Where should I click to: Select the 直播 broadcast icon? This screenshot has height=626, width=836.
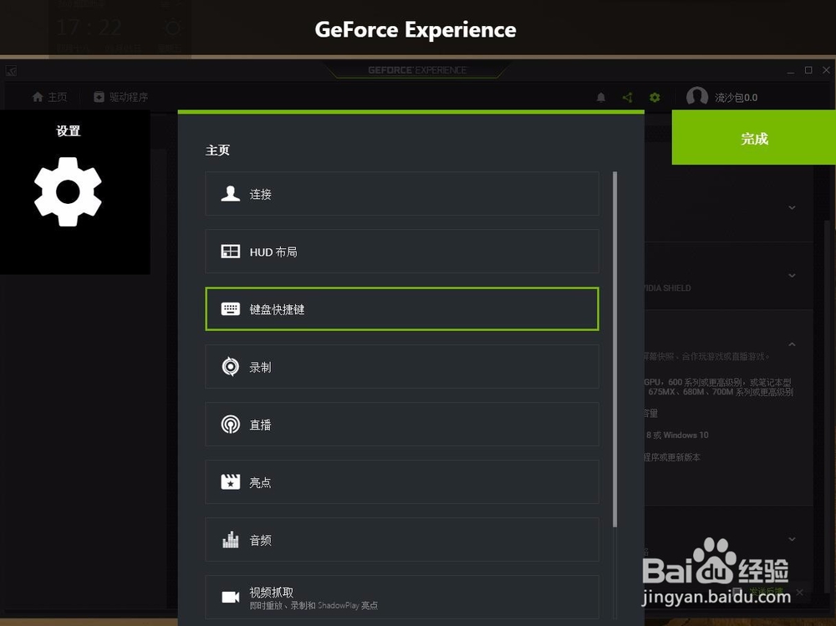[x=230, y=424]
